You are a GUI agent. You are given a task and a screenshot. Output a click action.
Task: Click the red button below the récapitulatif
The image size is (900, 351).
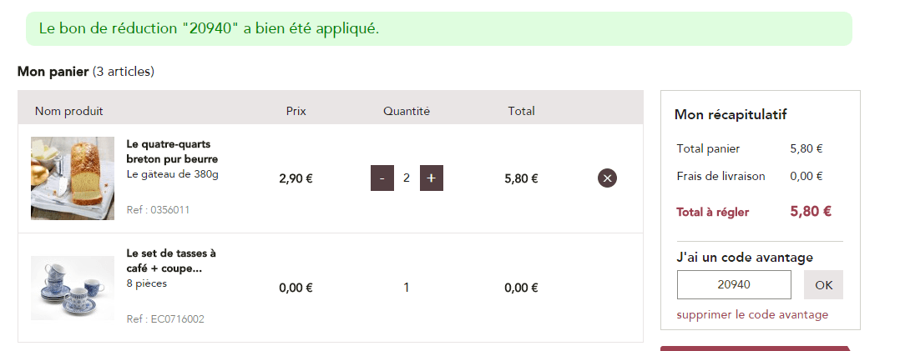pyautogui.click(x=756, y=348)
